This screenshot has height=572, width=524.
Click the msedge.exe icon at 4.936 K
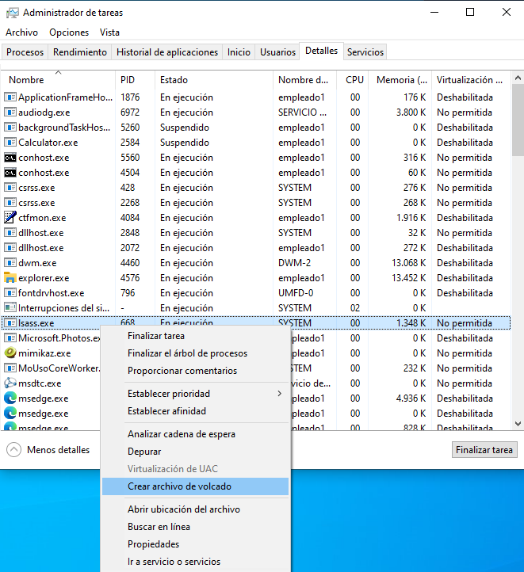[10, 398]
